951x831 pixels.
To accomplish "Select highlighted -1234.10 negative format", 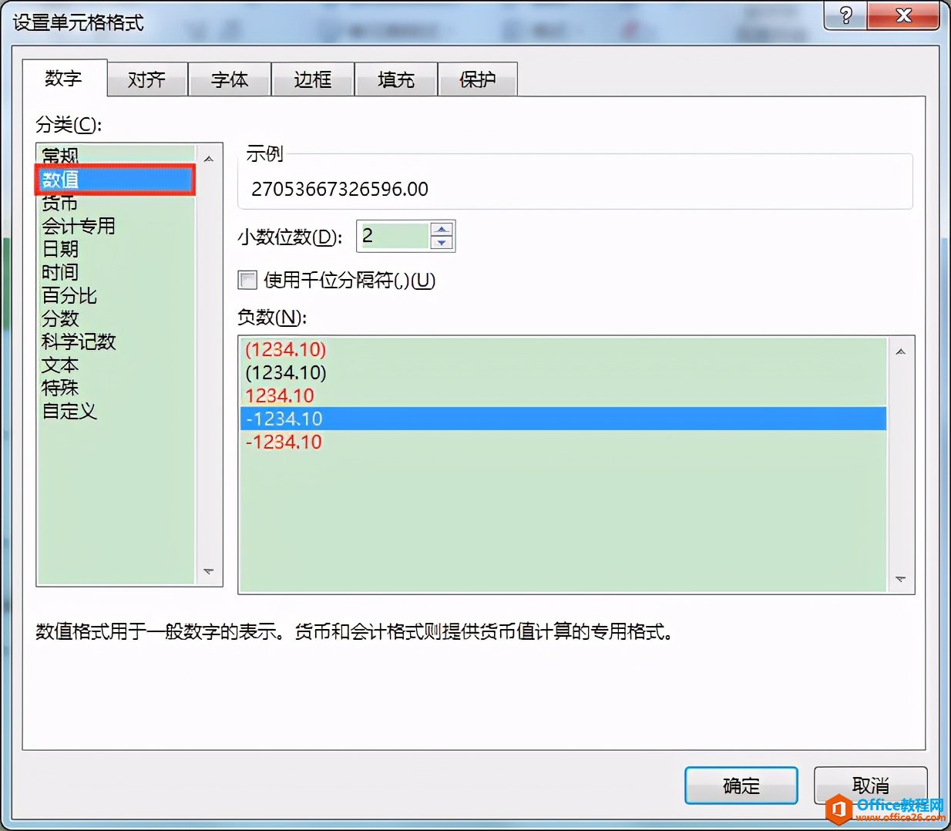I will [563, 419].
